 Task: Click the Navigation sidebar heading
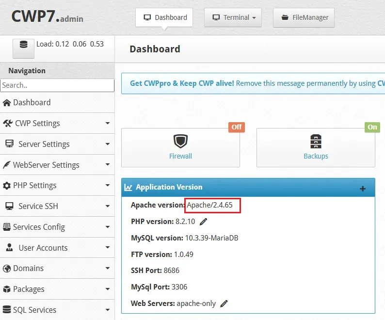pos(27,71)
